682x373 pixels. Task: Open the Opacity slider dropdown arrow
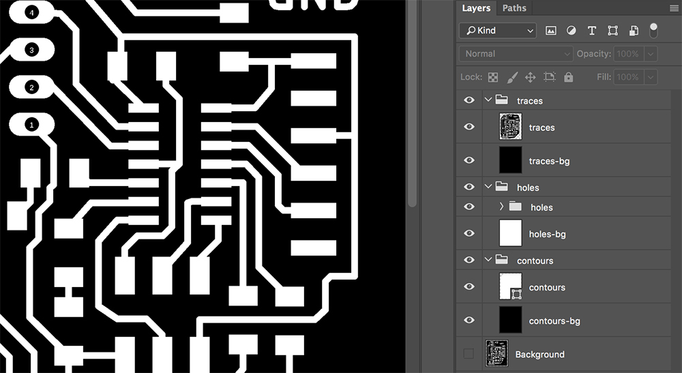pyautogui.click(x=650, y=54)
